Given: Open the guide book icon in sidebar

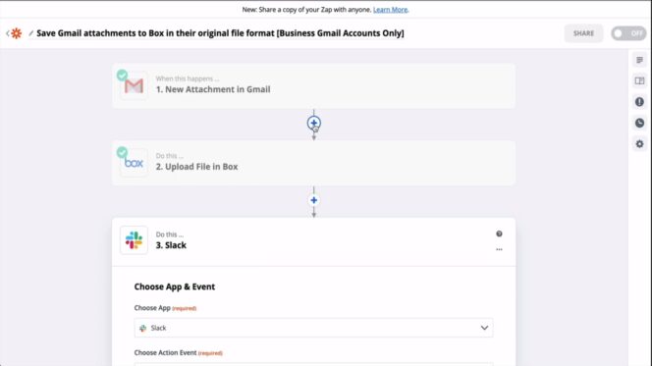Looking at the screenshot, I should click(639, 81).
